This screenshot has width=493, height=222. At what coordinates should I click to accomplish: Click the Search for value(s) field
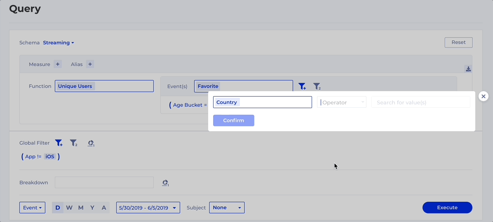(421, 102)
